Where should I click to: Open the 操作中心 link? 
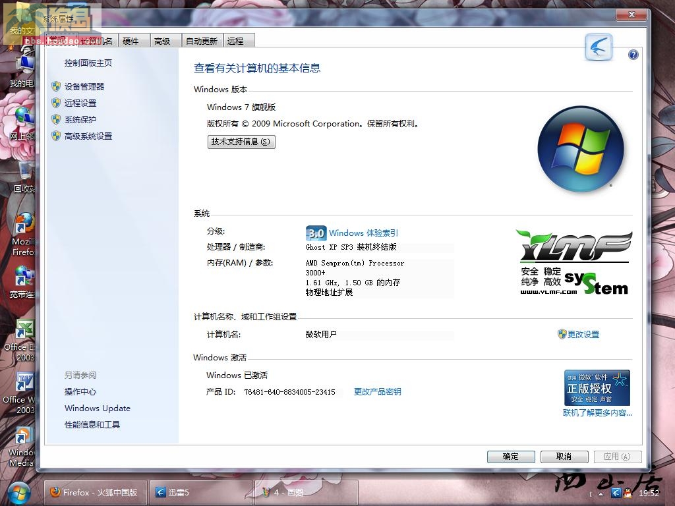[80, 391]
